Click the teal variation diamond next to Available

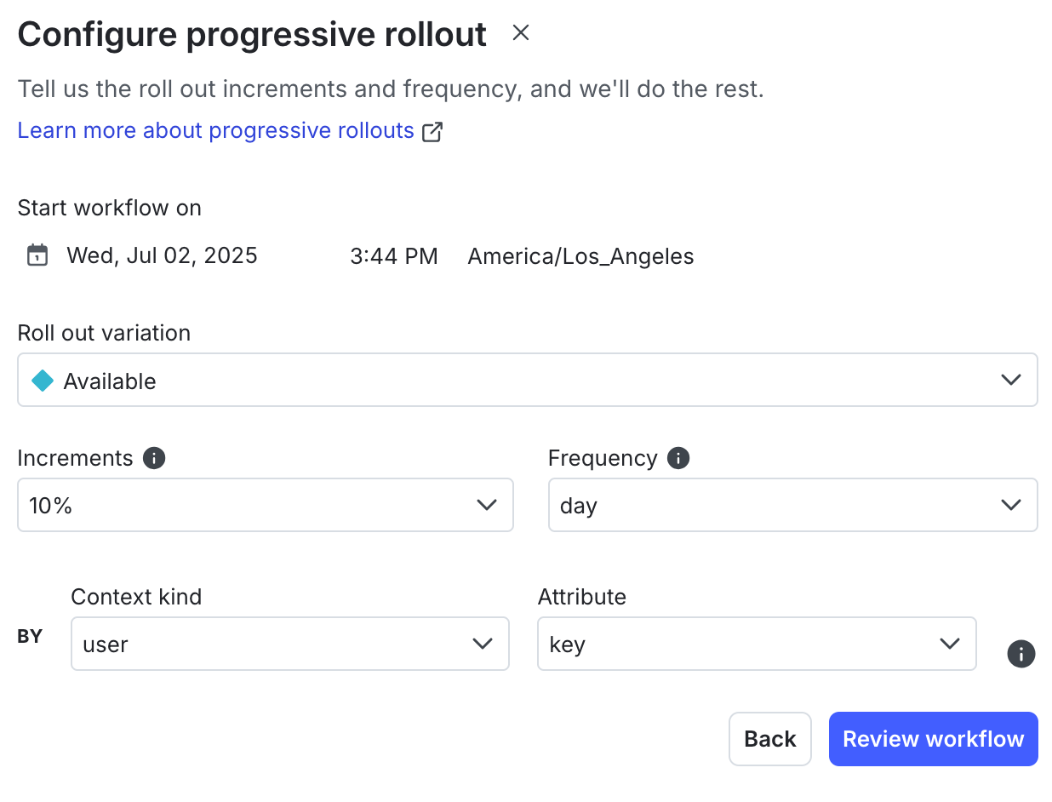pos(42,381)
